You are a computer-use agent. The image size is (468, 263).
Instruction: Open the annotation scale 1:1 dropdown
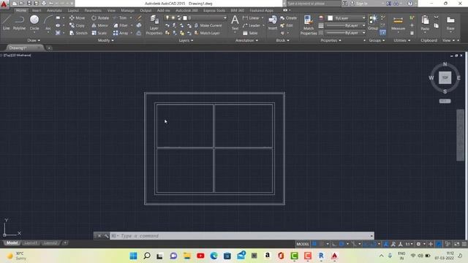(409, 244)
